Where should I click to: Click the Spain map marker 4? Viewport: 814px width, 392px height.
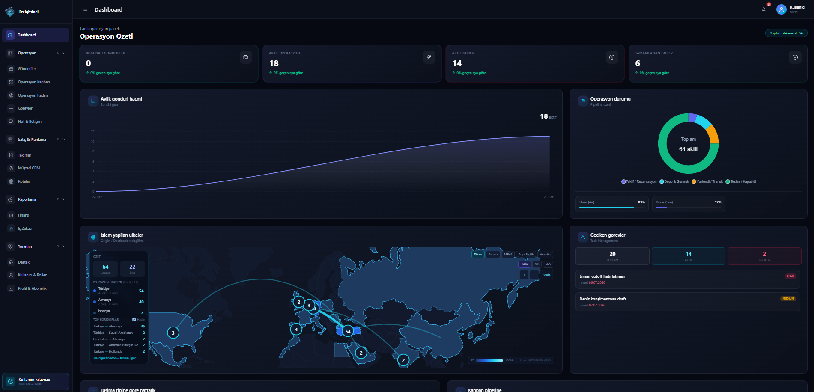296,330
